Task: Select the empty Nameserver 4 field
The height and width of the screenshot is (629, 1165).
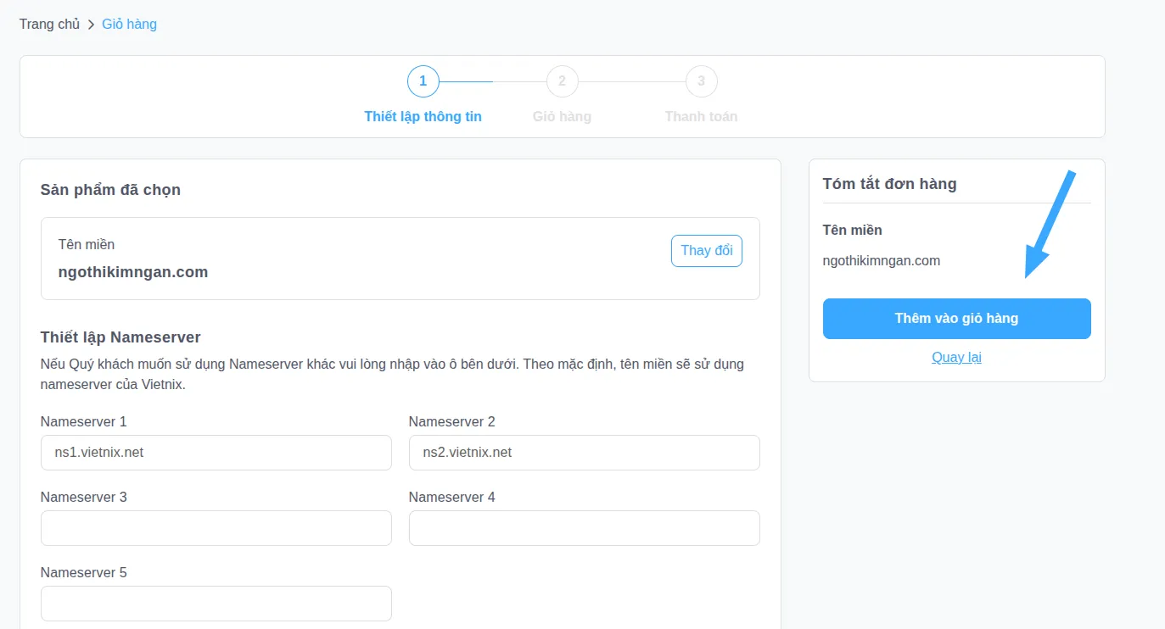Action: coord(584,528)
